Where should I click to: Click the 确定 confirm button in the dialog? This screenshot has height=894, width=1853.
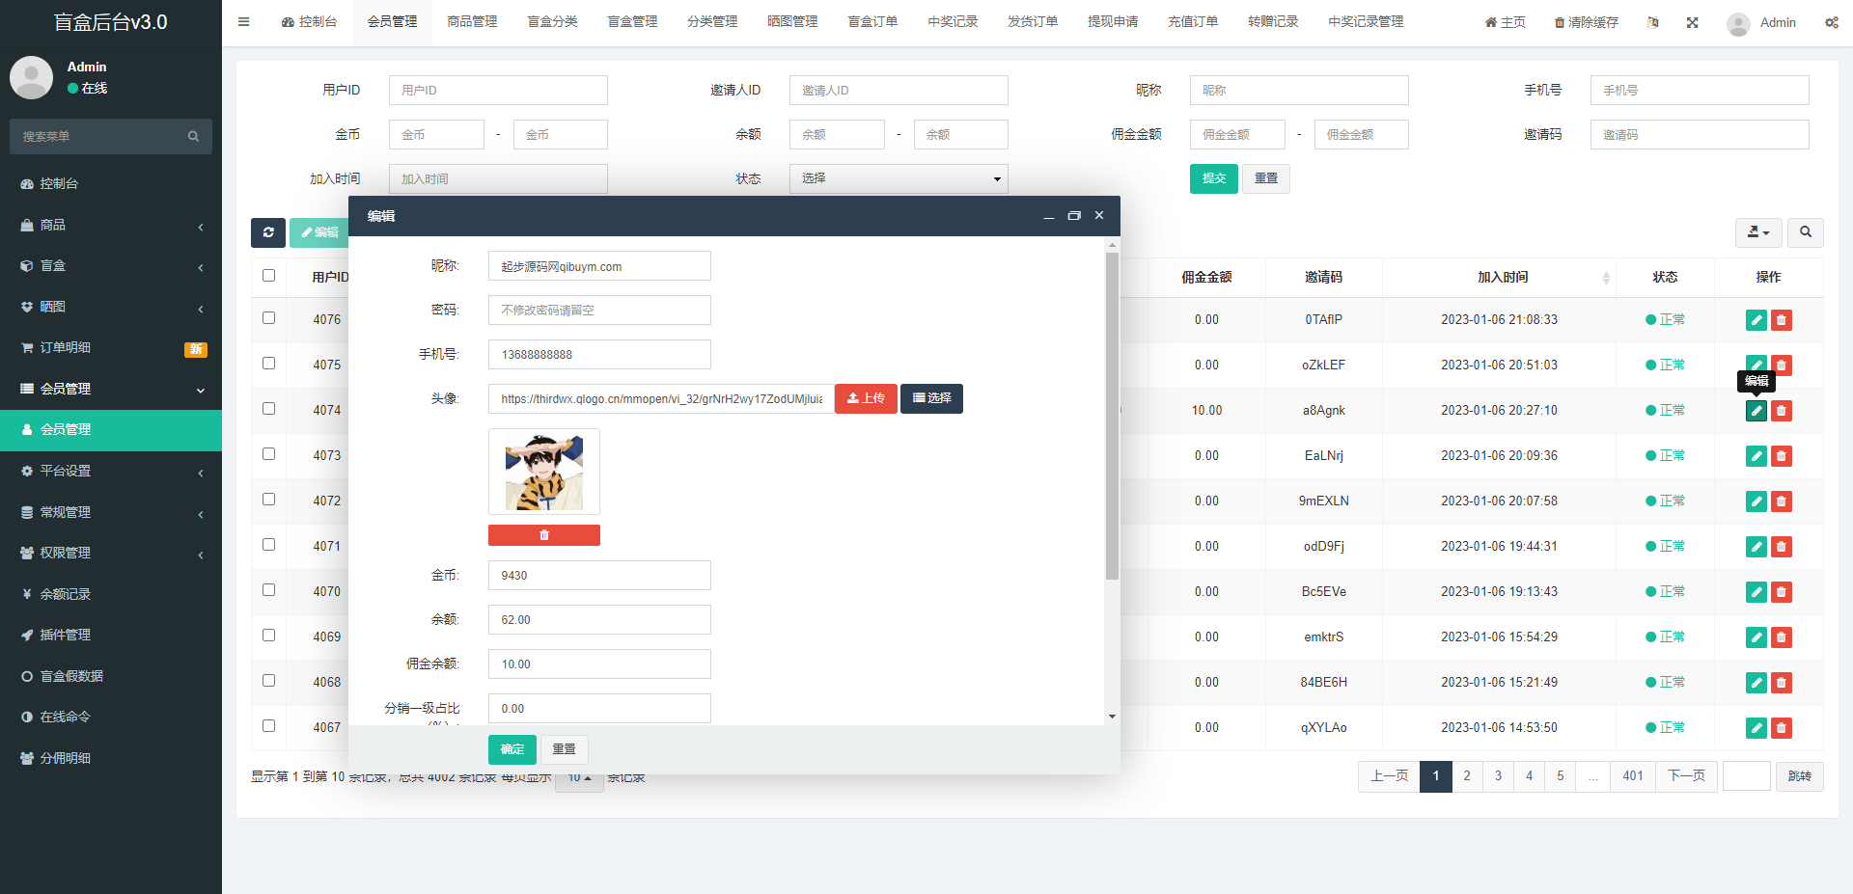coord(512,749)
